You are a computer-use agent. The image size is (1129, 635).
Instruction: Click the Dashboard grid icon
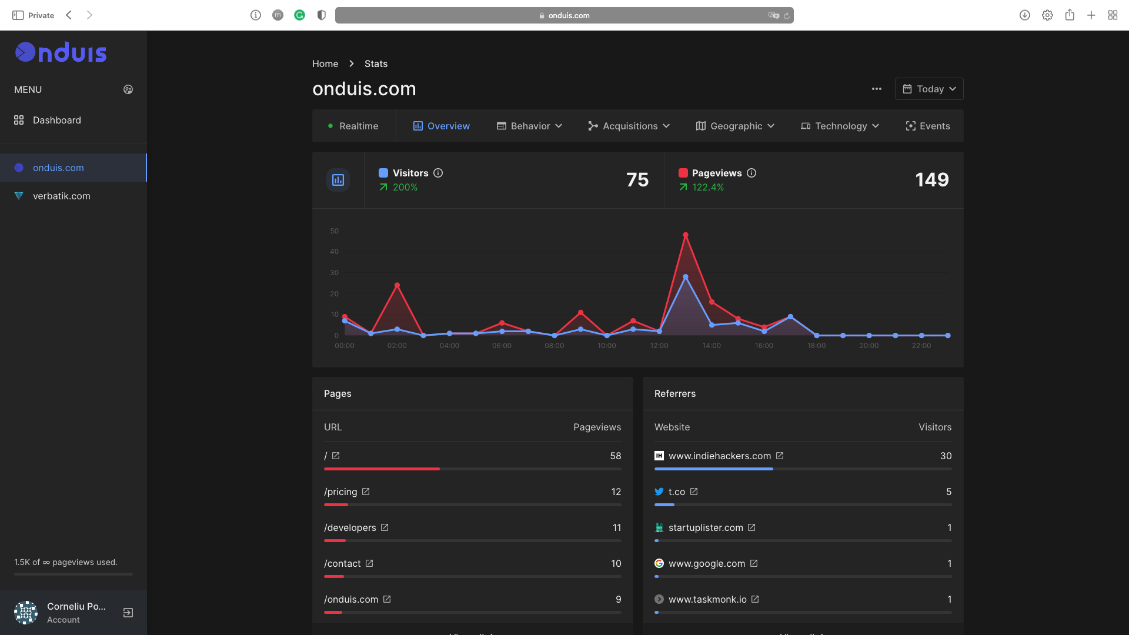click(x=19, y=120)
